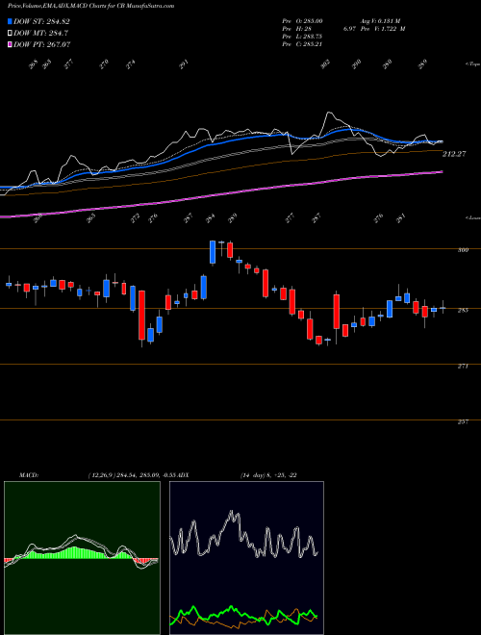Screen dimensions: 481x635
Task: Select the 'Pre C: 285.21' value
Action: click(x=302, y=44)
